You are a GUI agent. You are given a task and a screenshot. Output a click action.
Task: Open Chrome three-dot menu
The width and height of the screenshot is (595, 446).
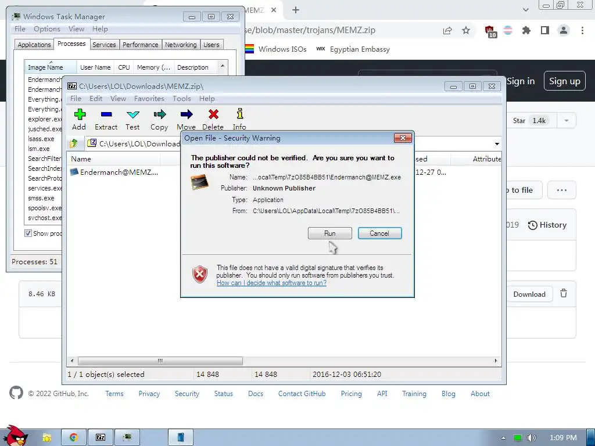point(582,30)
